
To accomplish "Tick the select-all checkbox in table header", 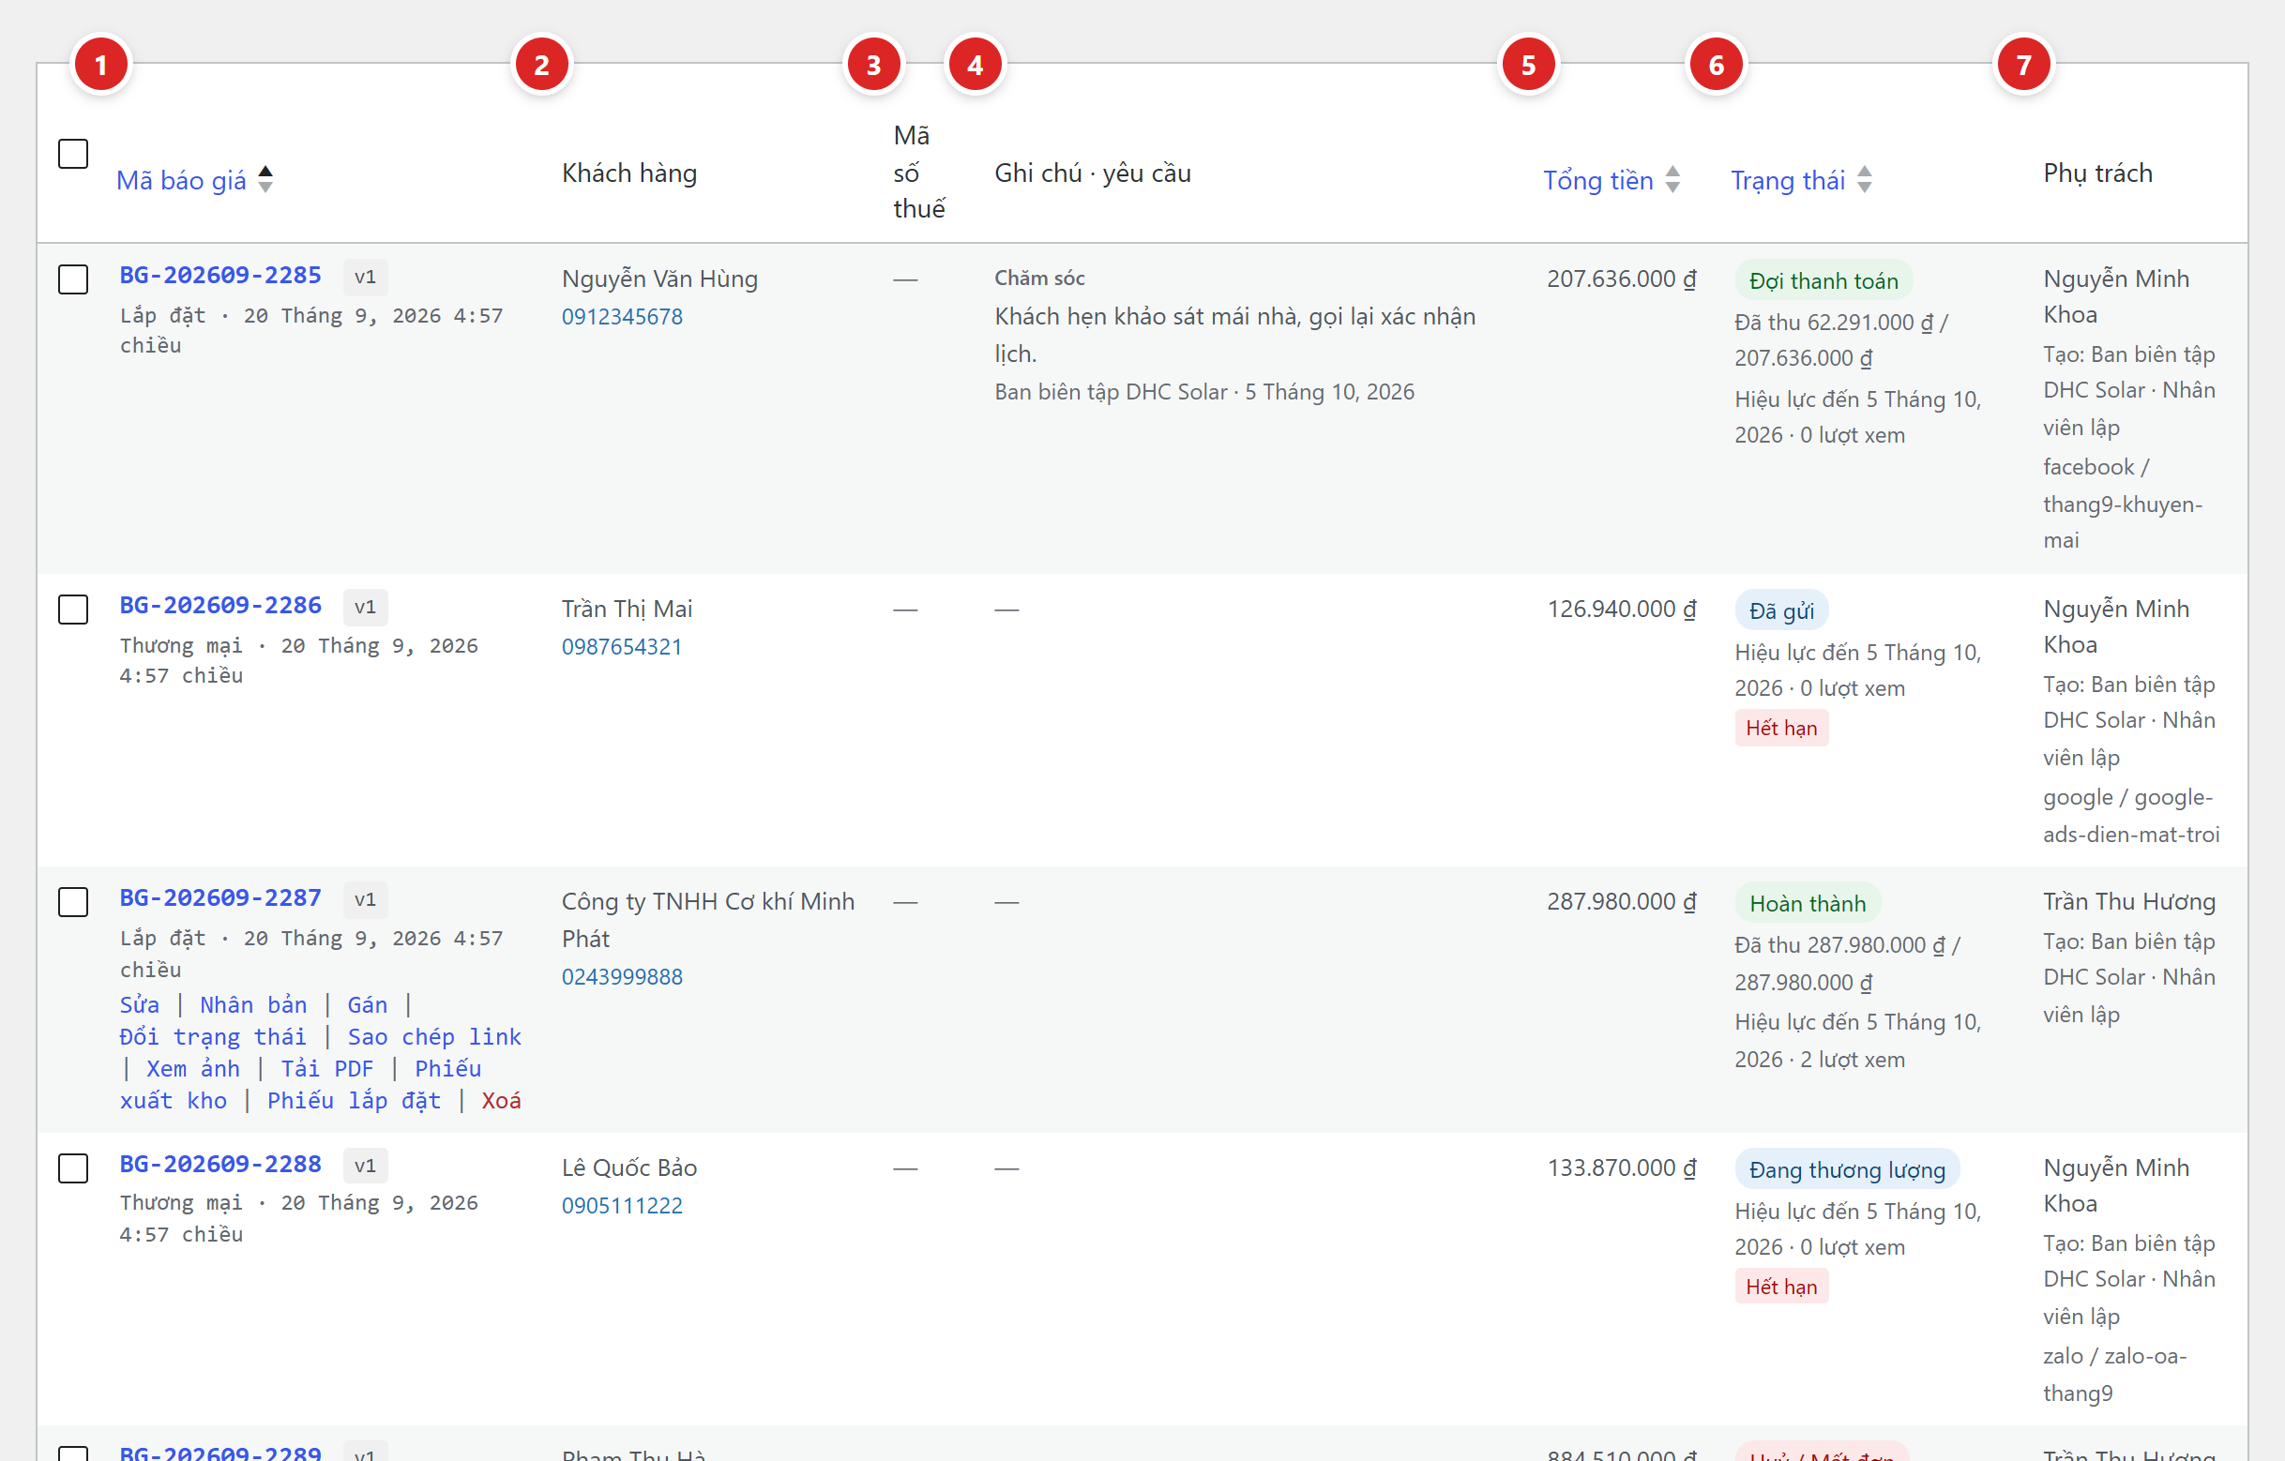I will click(73, 154).
